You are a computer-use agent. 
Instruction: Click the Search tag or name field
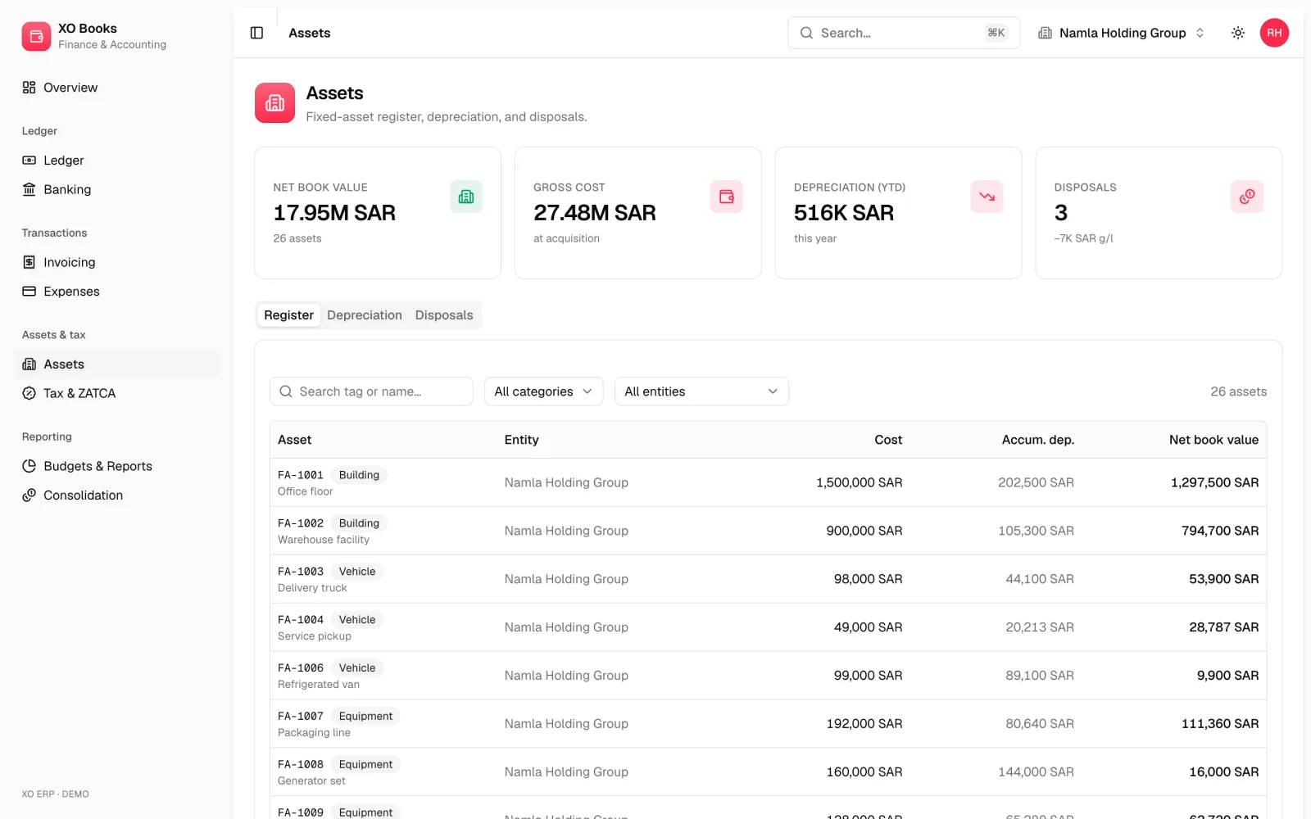coord(371,391)
